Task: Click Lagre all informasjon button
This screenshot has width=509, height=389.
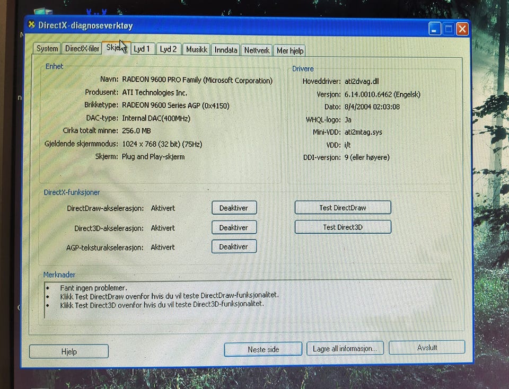Action: (x=345, y=348)
